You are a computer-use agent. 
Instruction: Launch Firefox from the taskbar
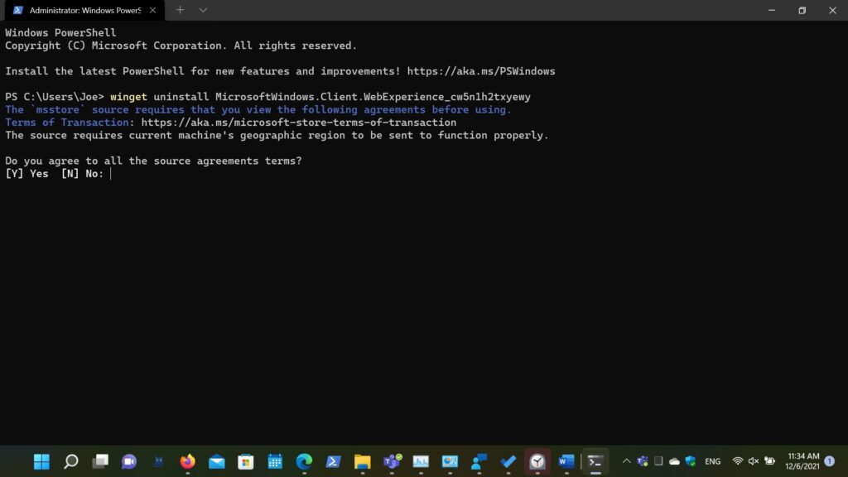click(x=187, y=461)
